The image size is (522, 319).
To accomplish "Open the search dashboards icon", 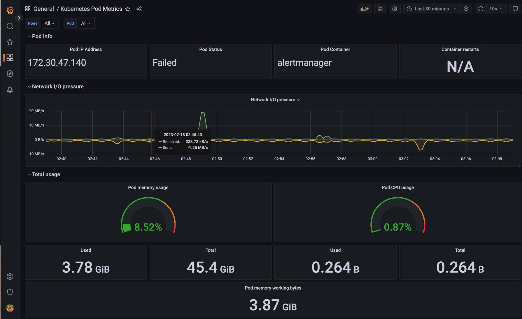I will tap(10, 26).
